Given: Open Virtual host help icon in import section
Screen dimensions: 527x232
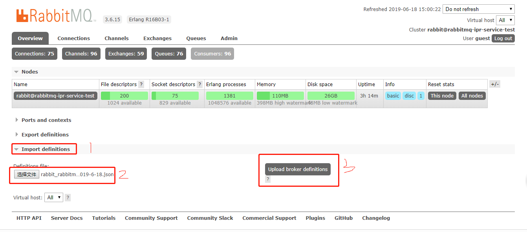Looking at the screenshot, I should (x=68, y=197).
